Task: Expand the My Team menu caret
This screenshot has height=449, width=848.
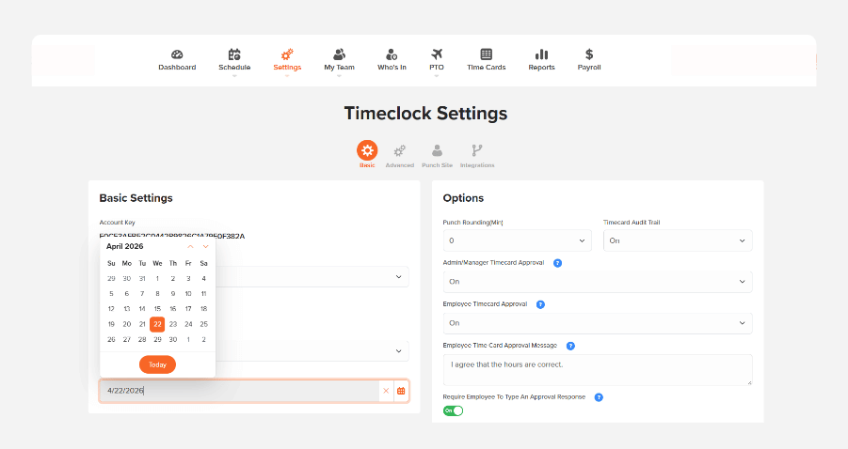Action: pyautogui.click(x=339, y=76)
